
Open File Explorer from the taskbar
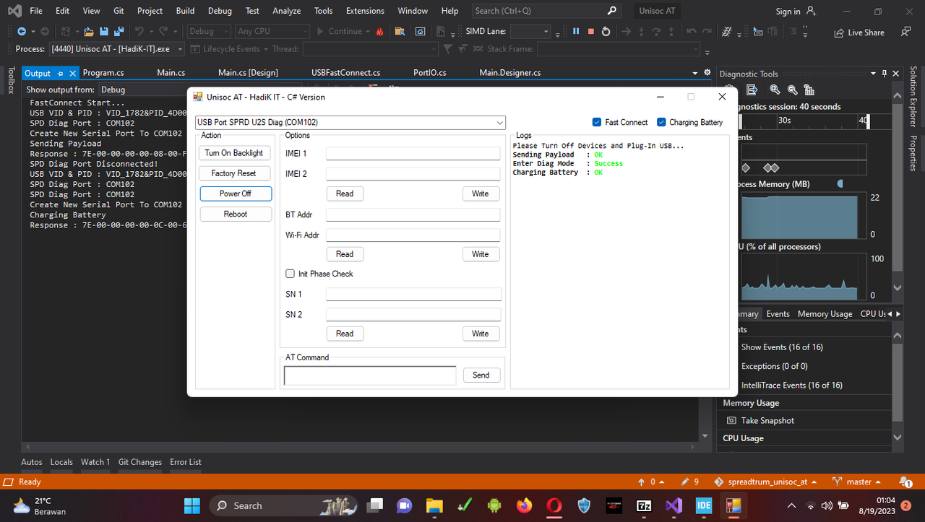(434, 505)
